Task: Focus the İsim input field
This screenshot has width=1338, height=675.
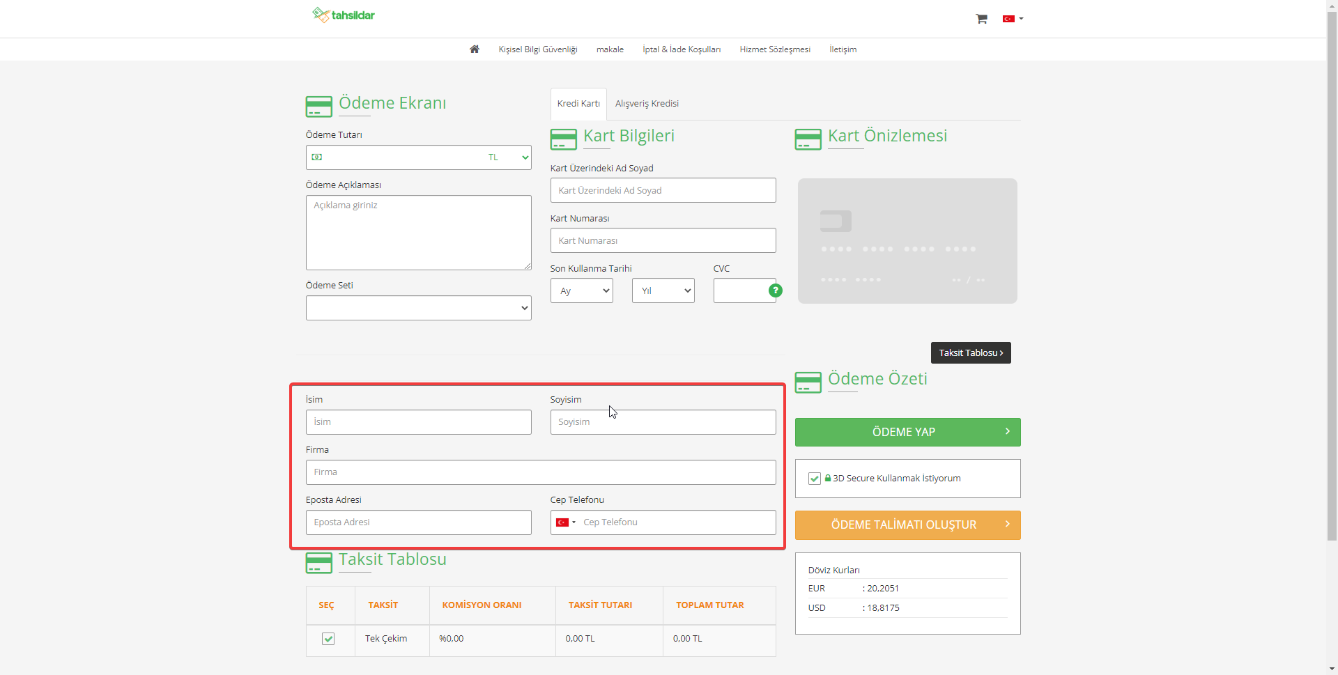Action: pyautogui.click(x=419, y=422)
